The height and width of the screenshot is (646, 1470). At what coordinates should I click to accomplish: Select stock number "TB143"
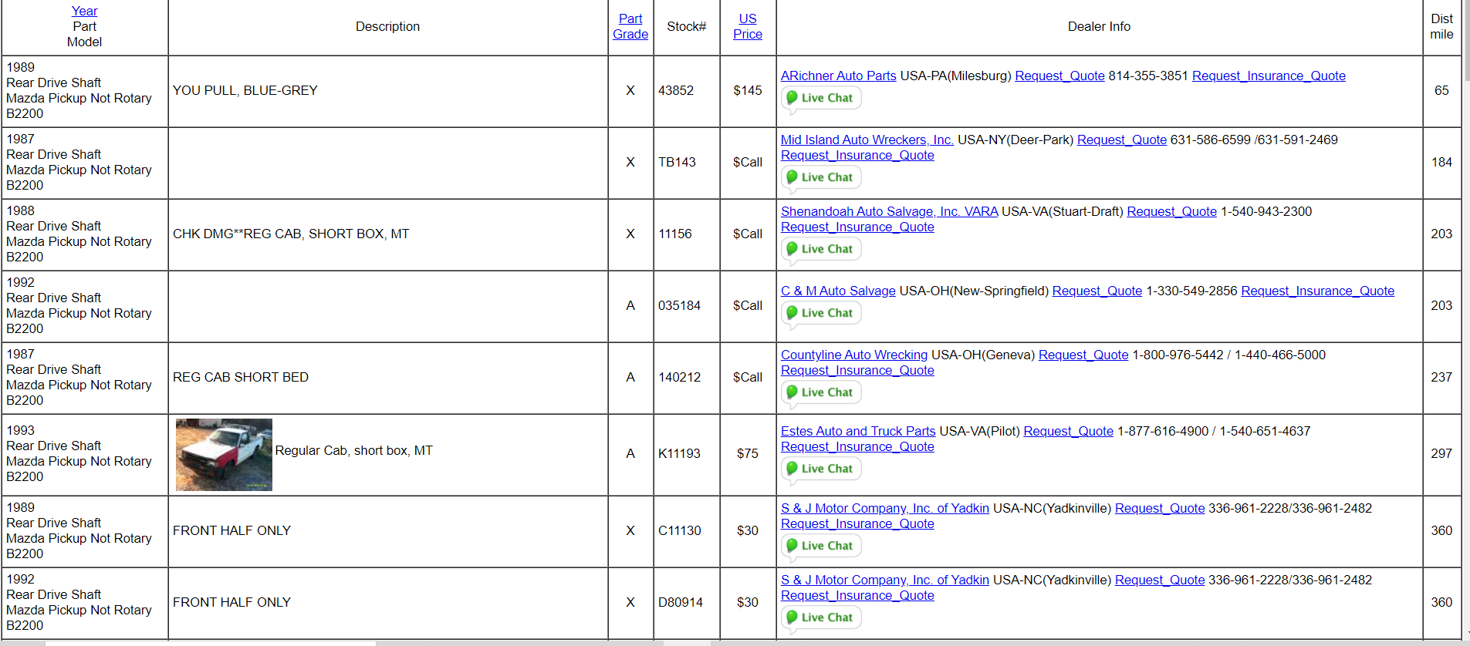click(x=677, y=162)
